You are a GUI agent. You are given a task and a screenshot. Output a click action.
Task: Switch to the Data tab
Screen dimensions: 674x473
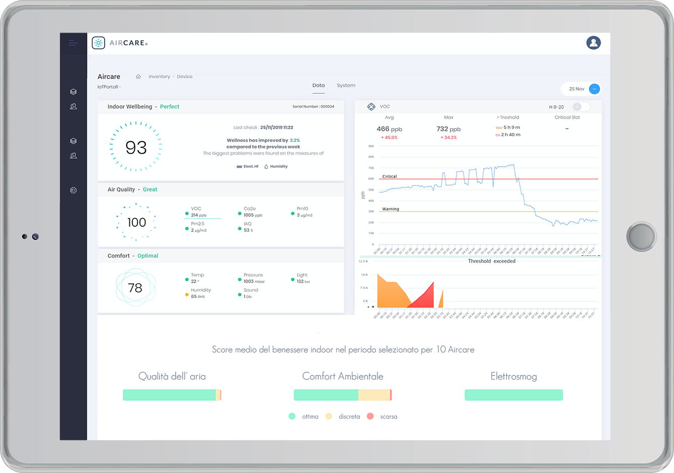tap(319, 85)
